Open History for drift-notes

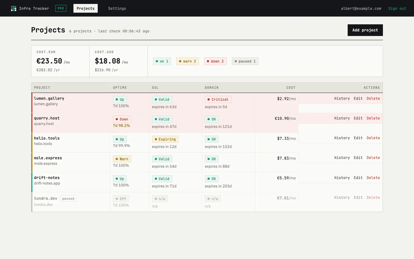(342, 178)
